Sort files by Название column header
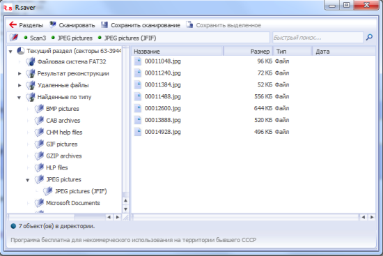Image resolution: width=383 pixels, height=256 pixels. (x=177, y=52)
